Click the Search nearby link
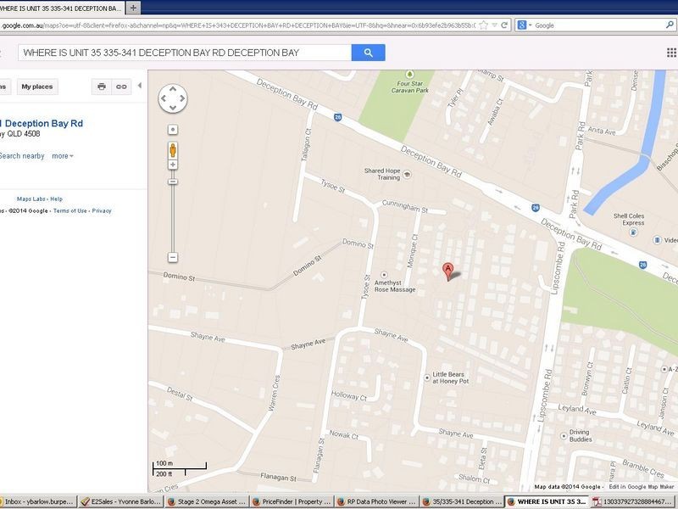678x509 pixels. tap(22, 156)
